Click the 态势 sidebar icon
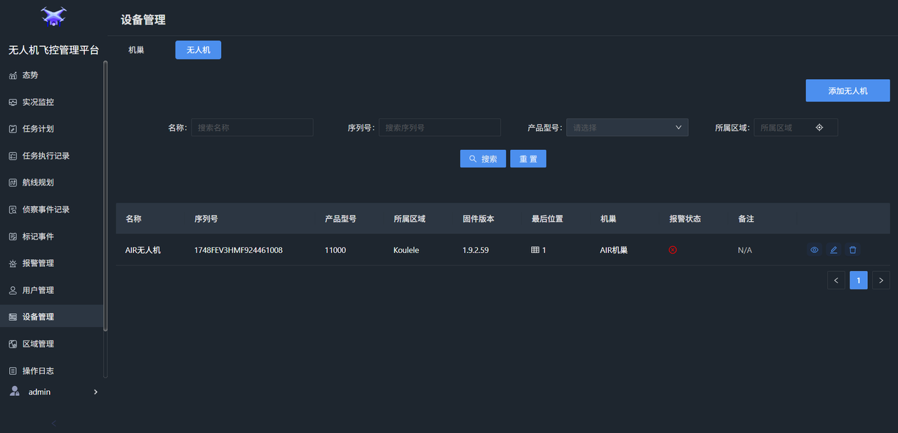This screenshot has height=433, width=898. pos(13,76)
